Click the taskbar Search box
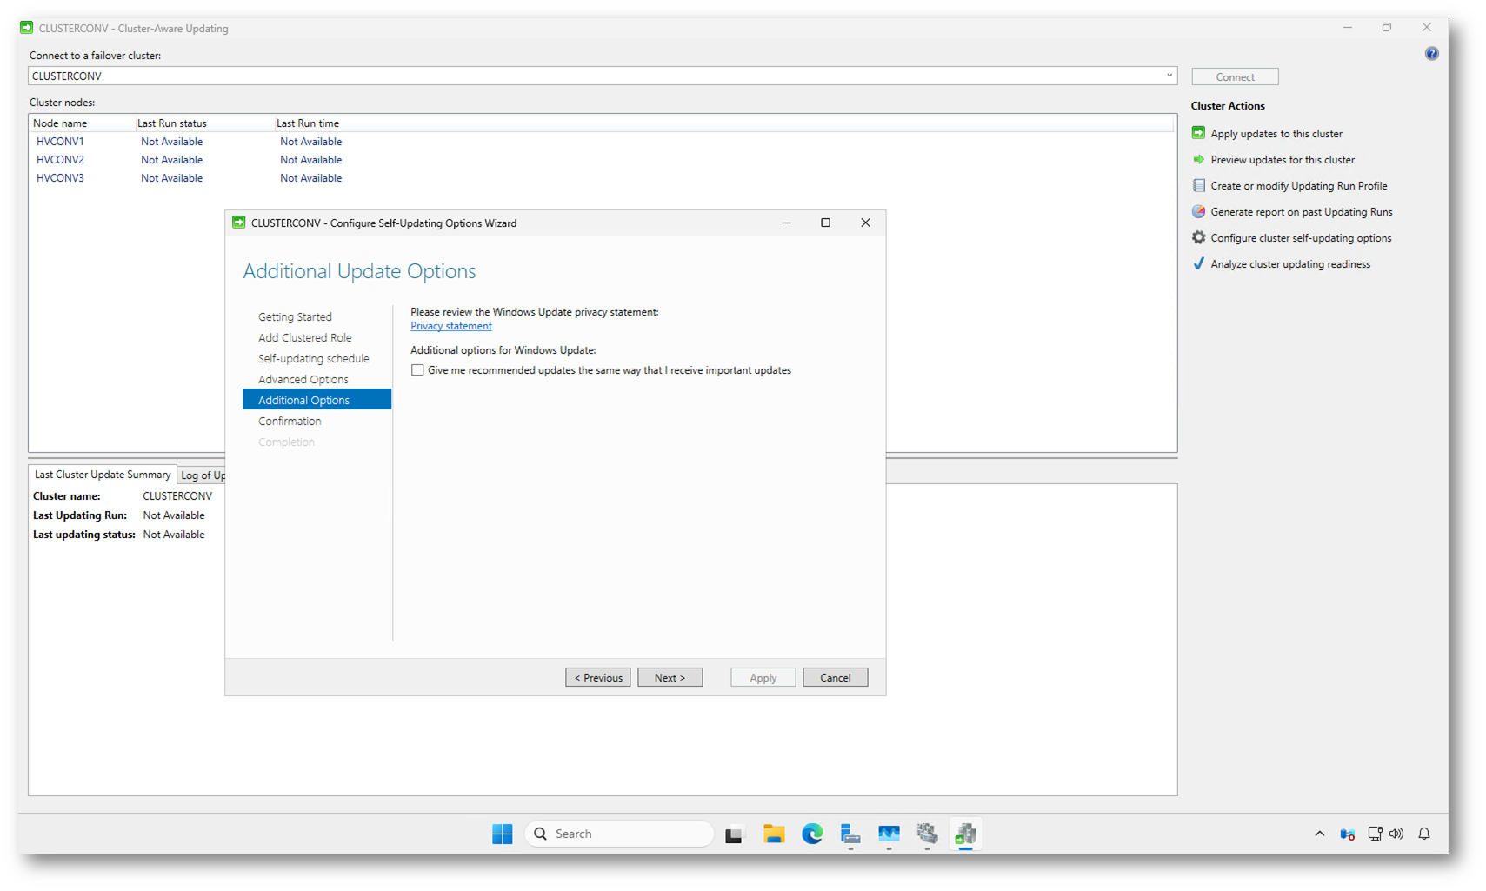This screenshot has width=1486, height=891. (x=619, y=834)
